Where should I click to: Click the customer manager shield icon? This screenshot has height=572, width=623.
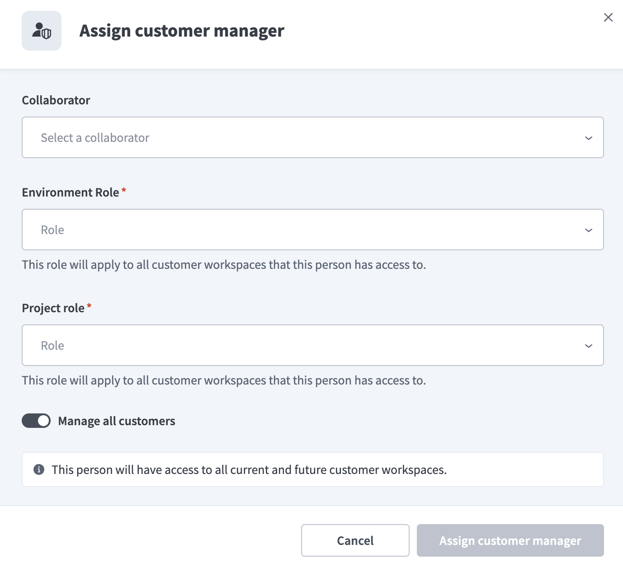click(42, 31)
